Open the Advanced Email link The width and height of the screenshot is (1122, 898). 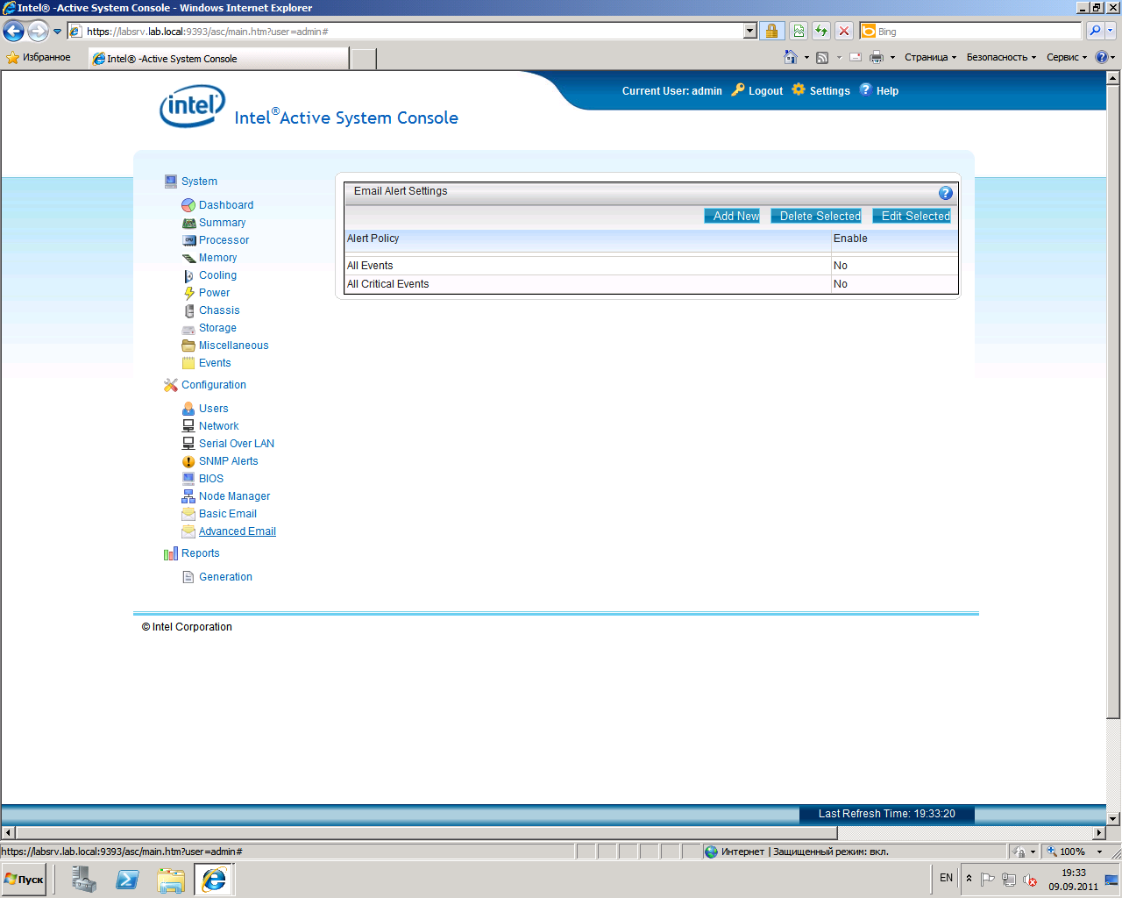pos(237,531)
